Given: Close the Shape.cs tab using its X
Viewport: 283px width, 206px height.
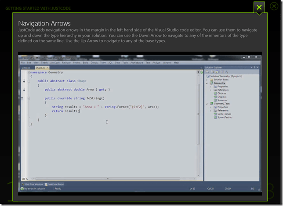Looking at the screenshot, I should coord(47,68).
